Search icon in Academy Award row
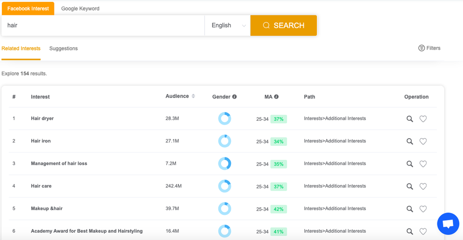Screen dimensions: 463x240 [x=409, y=231]
